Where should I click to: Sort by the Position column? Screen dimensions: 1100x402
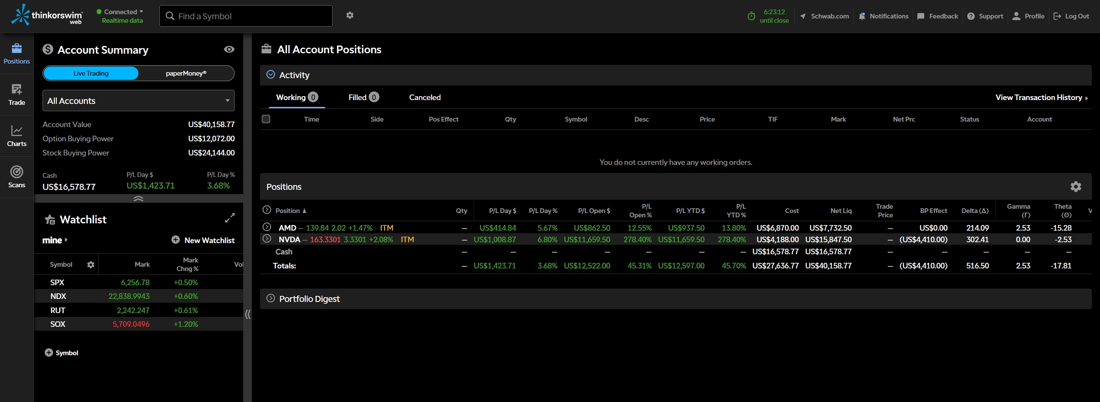click(291, 211)
